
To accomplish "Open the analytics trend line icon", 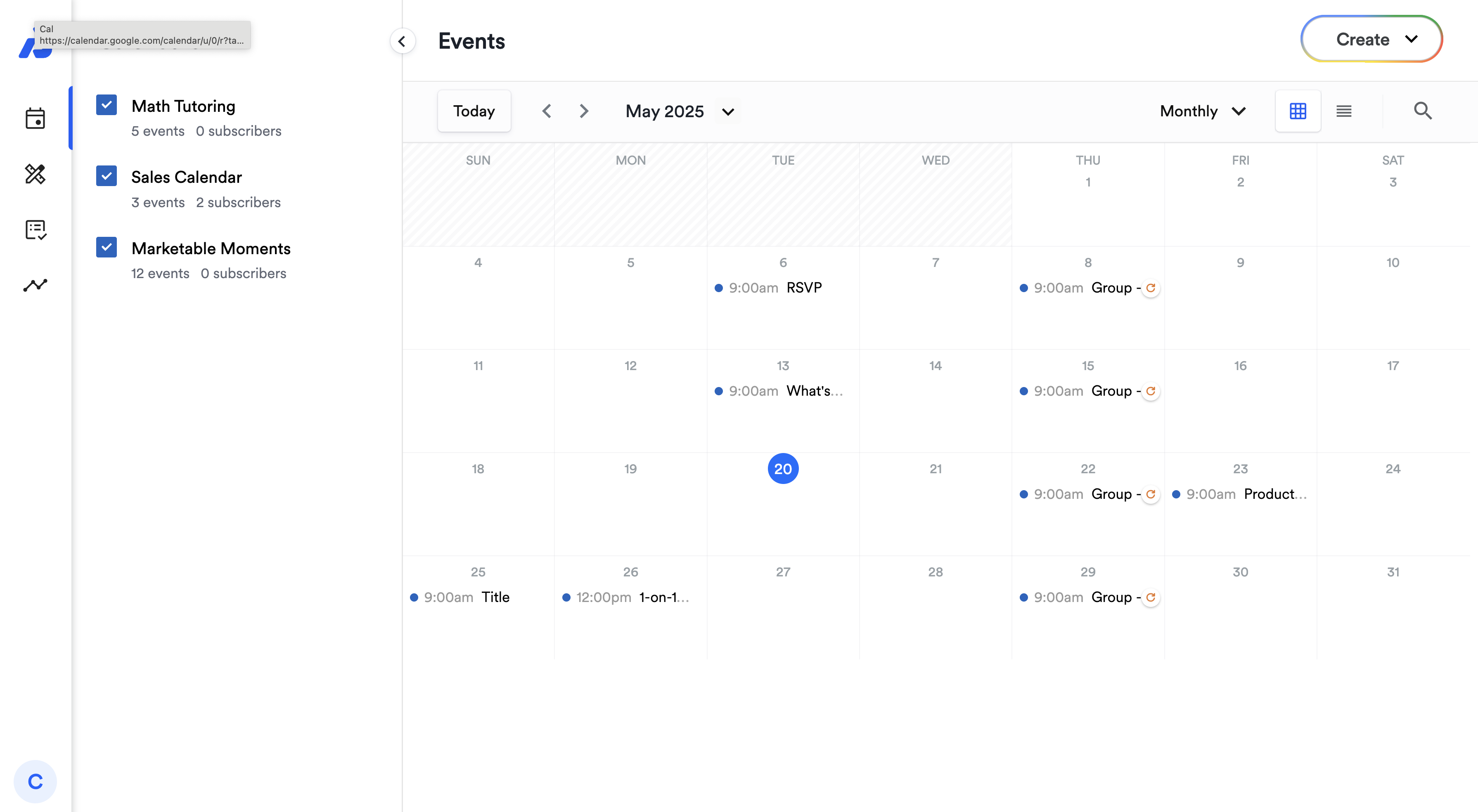I will click(35, 285).
